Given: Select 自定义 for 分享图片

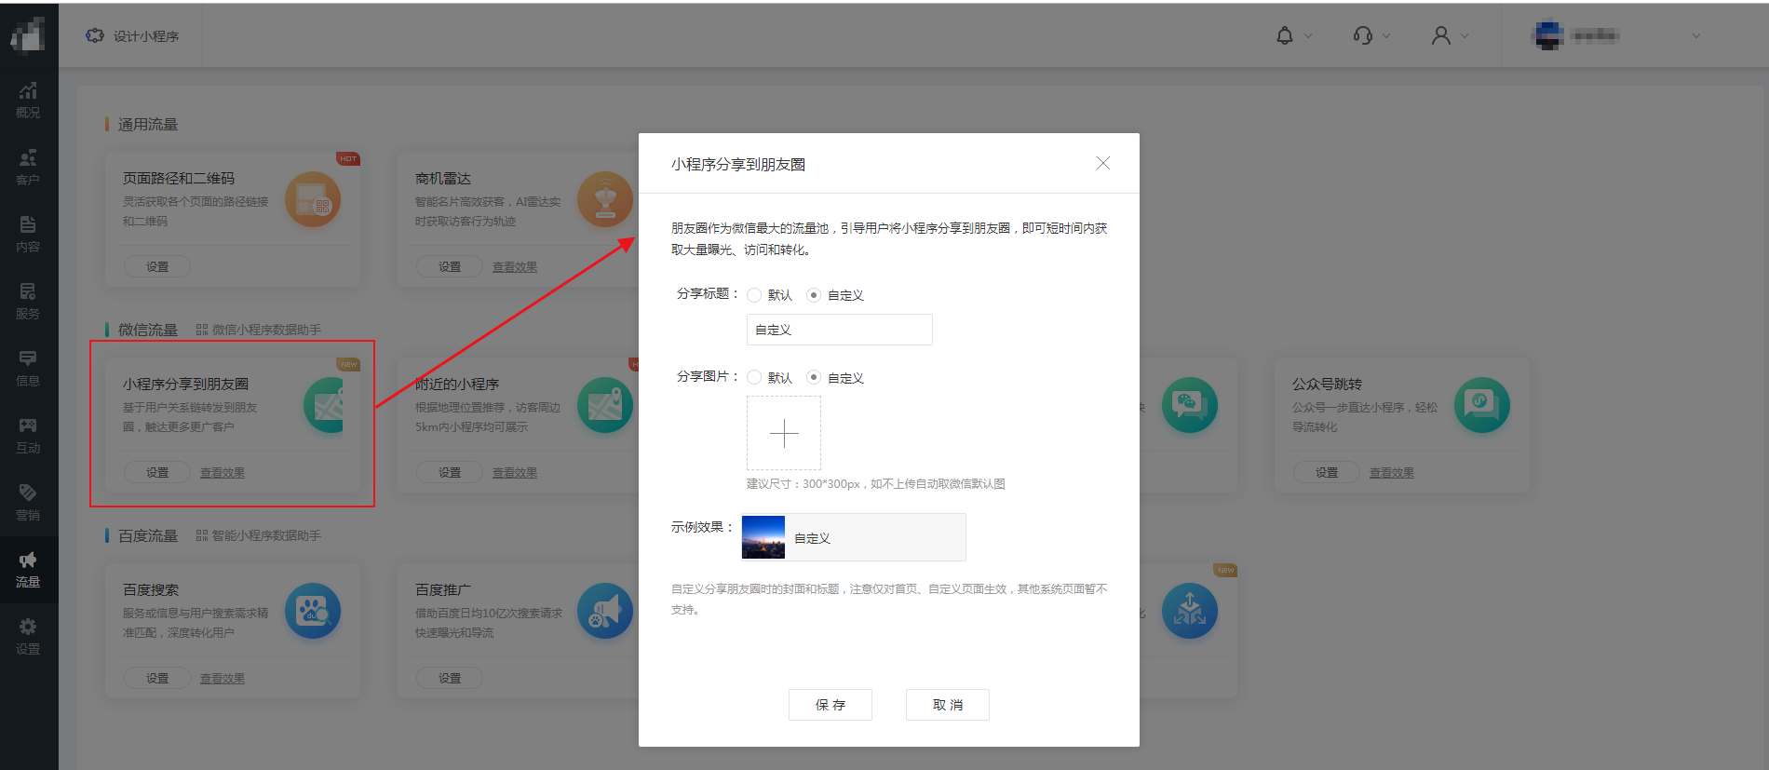Looking at the screenshot, I should (814, 378).
